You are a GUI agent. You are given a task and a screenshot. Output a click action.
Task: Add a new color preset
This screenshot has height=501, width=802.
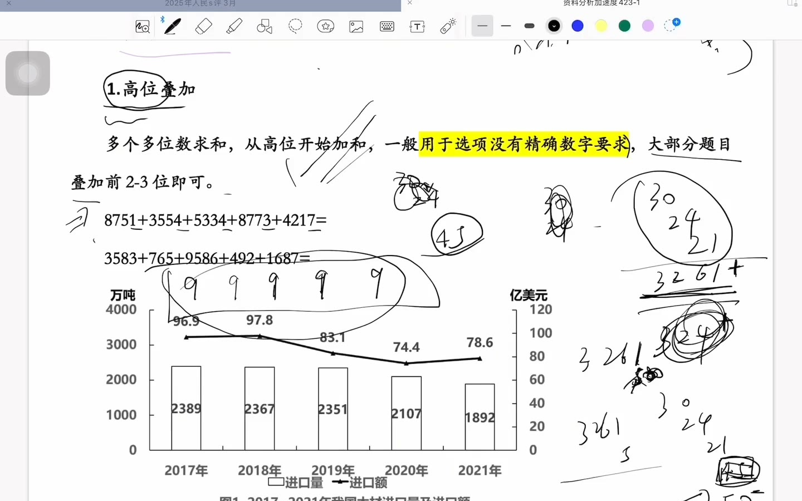click(672, 25)
